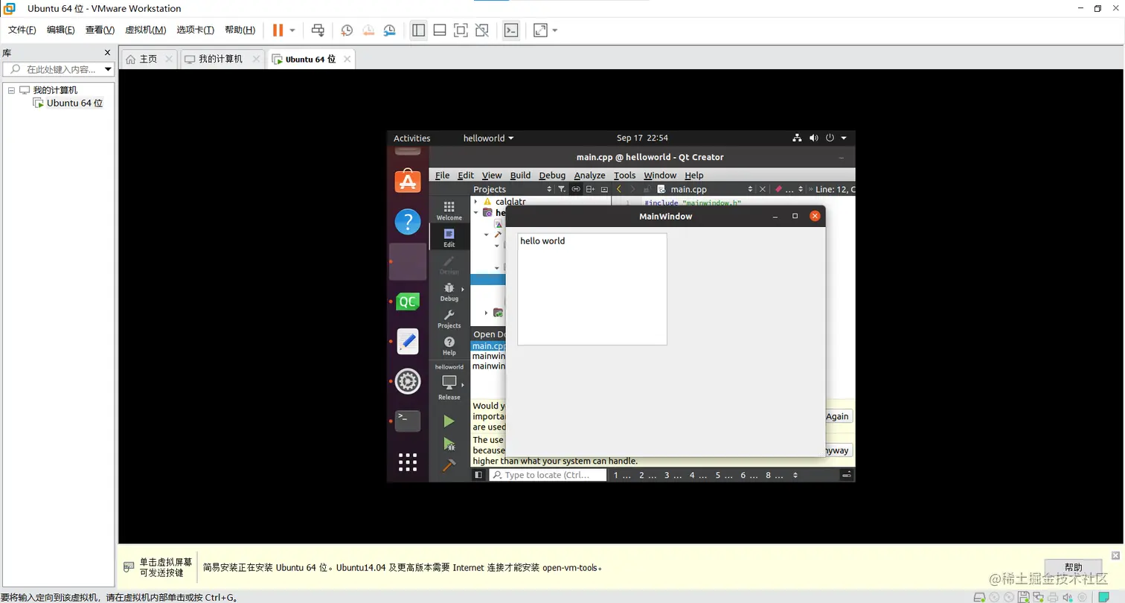Open Qt Creator Analyze menu
Image resolution: width=1125 pixels, height=603 pixels.
pyautogui.click(x=589, y=175)
